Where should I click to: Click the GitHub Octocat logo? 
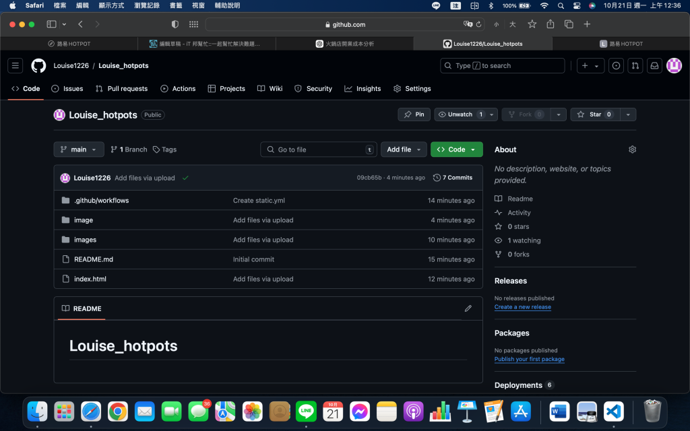(x=38, y=65)
